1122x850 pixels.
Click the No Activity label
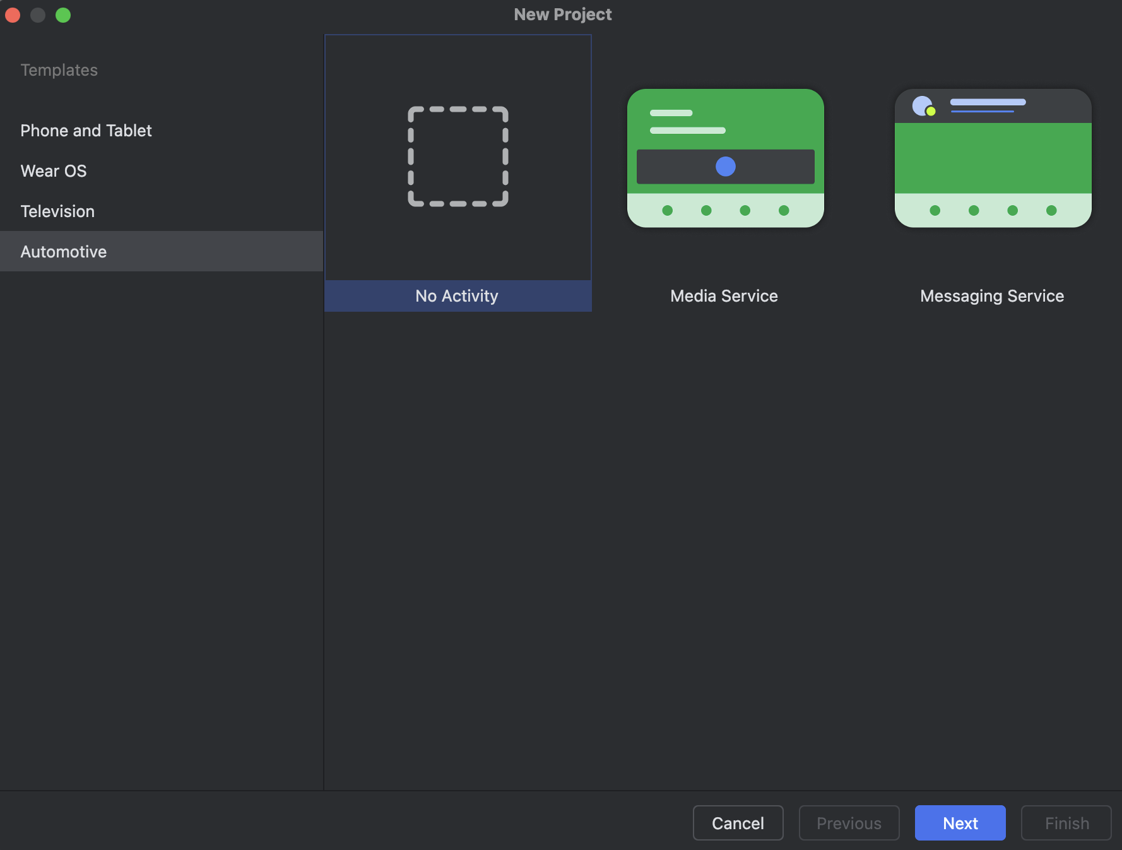click(457, 296)
